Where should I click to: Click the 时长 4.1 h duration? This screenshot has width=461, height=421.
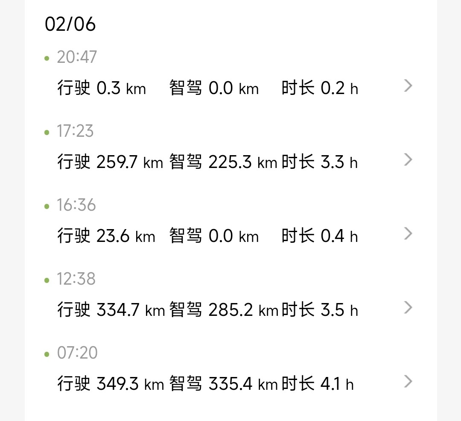[318, 384]
